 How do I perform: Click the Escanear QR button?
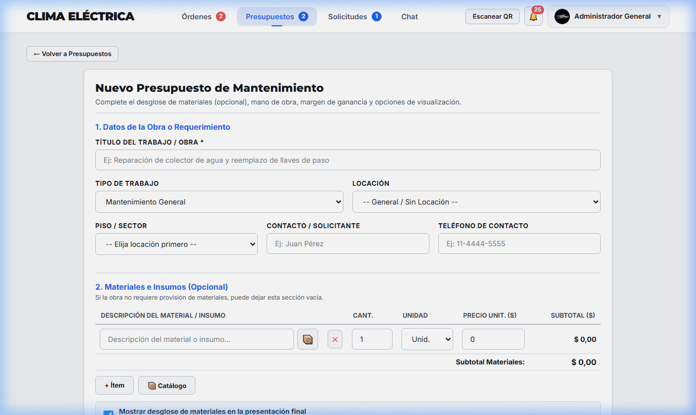coord(492,16)
